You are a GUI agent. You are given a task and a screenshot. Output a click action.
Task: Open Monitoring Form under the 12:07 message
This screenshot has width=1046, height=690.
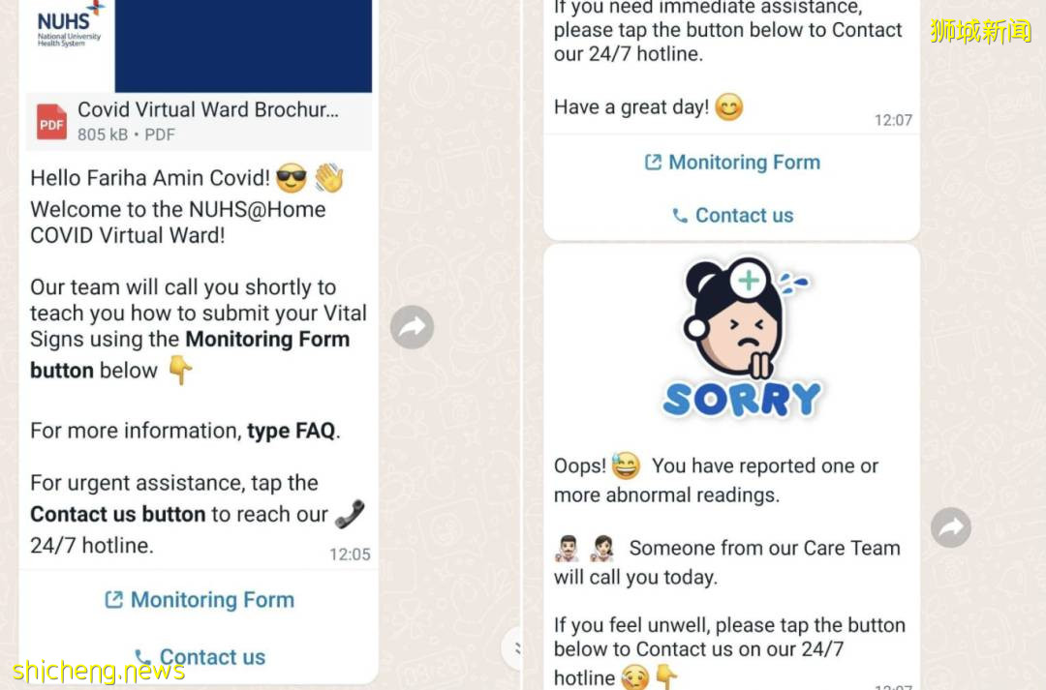pyautogui.click(x=732, y=162)
